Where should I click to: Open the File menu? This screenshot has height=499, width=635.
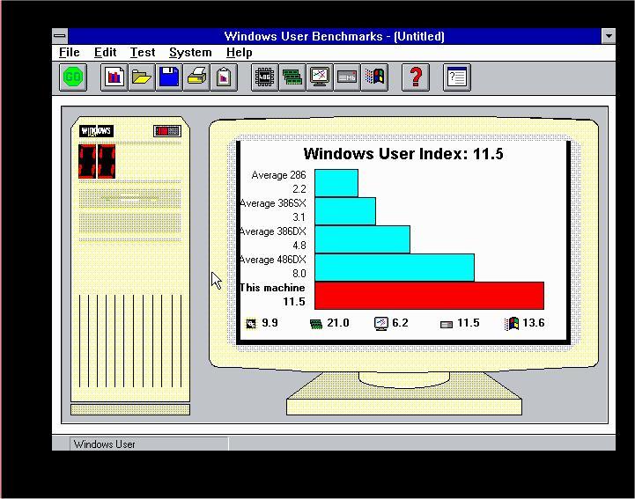click(70, 53)
